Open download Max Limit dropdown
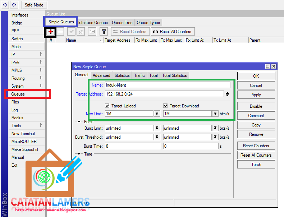 coord(215,114)
